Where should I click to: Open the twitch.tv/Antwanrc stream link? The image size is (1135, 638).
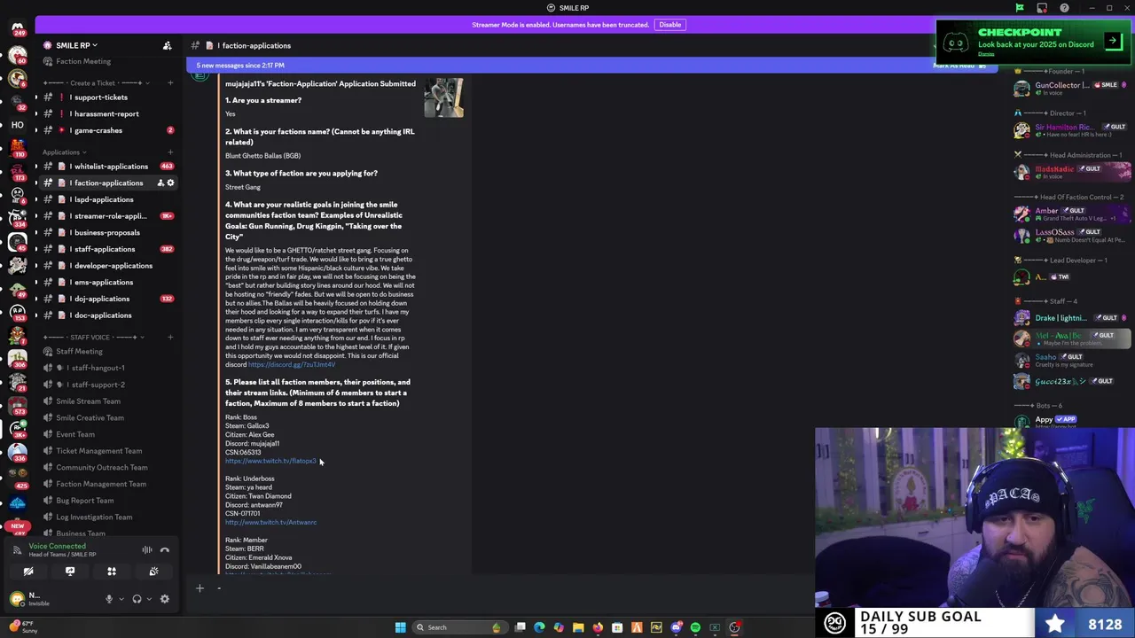click(x=270, y=522)
